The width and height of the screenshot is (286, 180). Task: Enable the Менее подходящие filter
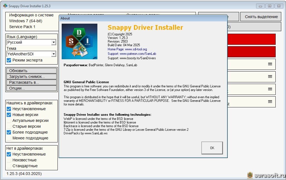tap(9, 138)
